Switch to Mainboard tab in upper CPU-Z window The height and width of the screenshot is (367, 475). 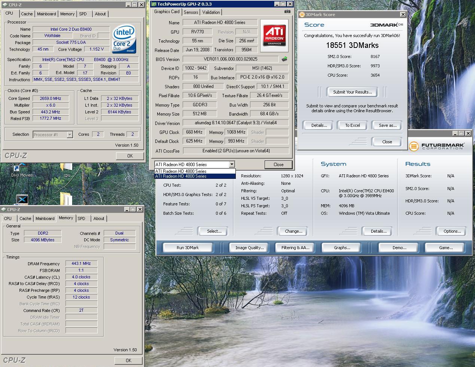pyautogui.click(x=46, y=14)
